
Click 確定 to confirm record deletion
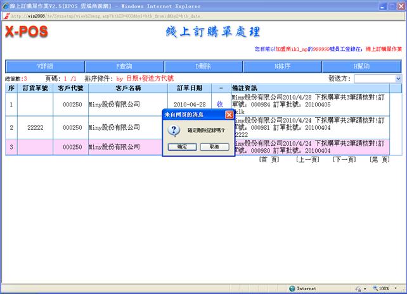(182, 146)
